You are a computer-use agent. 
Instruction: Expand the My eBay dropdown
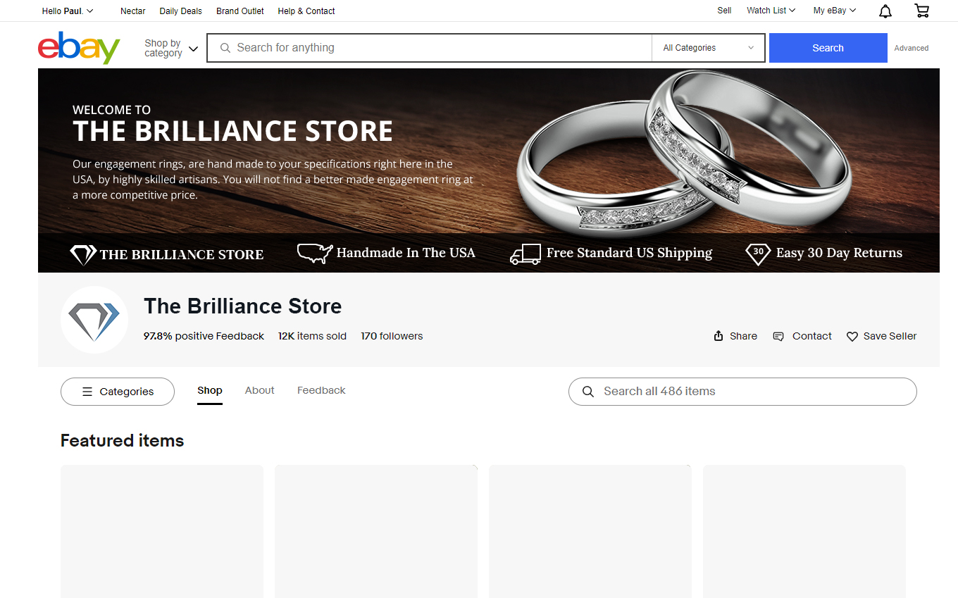(835, 11)
